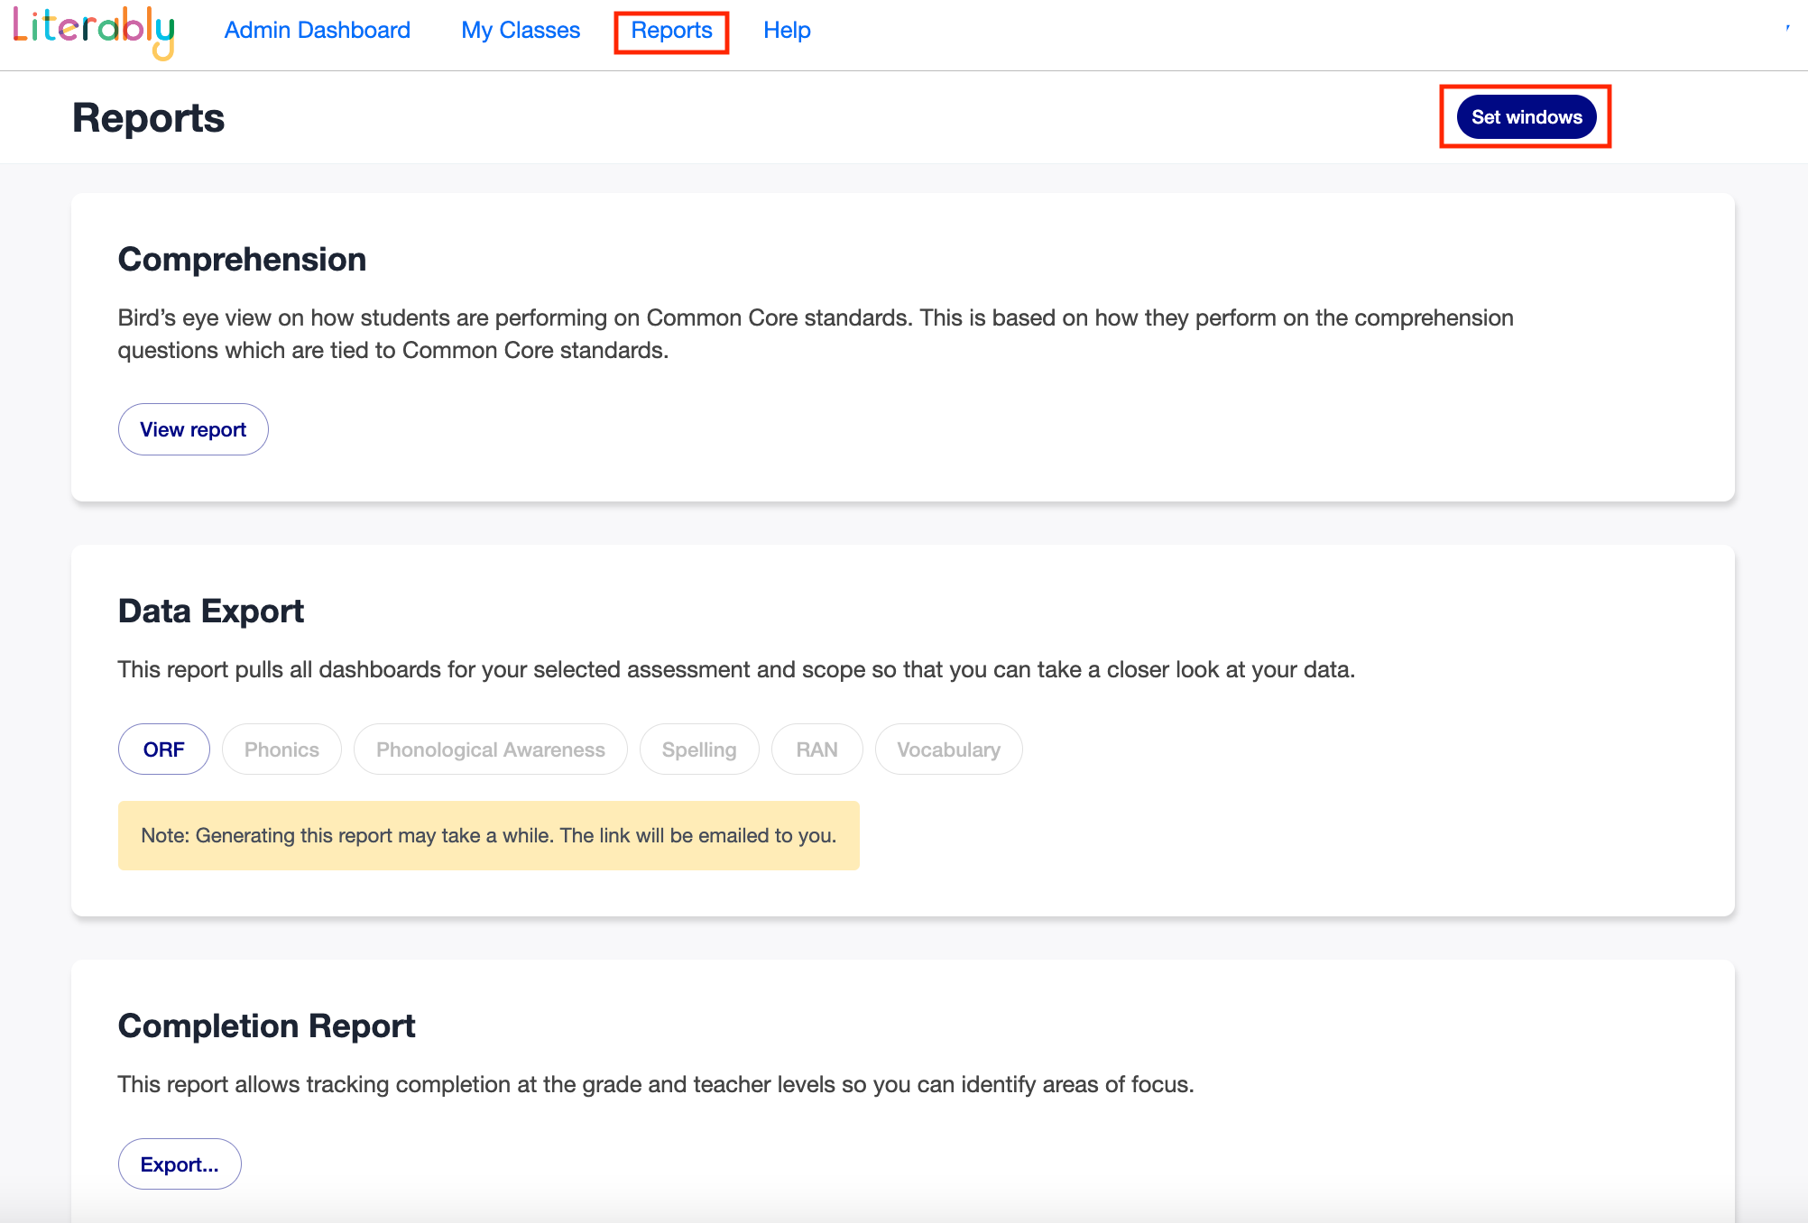Choose the RAN assessment option
Viewport: 1808px width, 1223px height.
click(x=816, y=749)
